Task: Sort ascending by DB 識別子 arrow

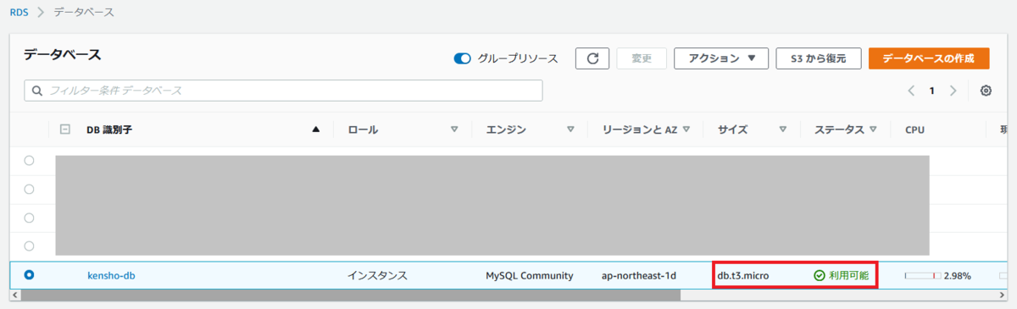Action: [316, 130]
